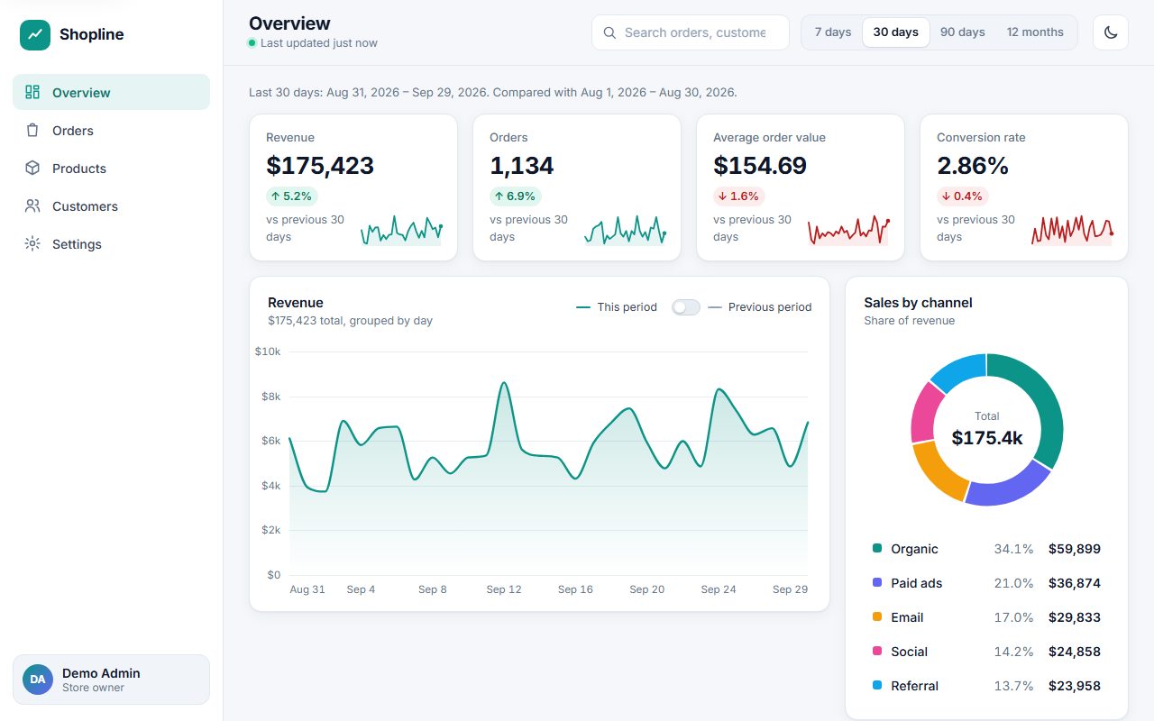The width and height of the screenshot is (1154, 721).
Task: Click the Last updated just now text
Action: [x=319, y=43]
